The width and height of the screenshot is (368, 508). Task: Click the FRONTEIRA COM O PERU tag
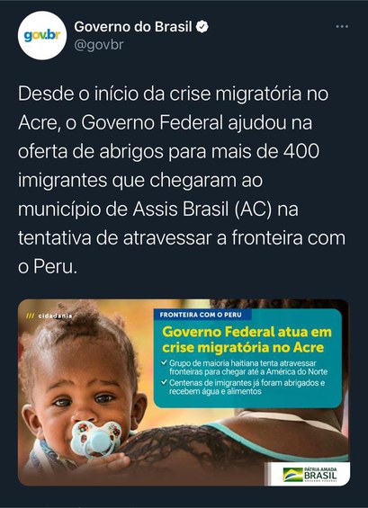pos(202,315)
